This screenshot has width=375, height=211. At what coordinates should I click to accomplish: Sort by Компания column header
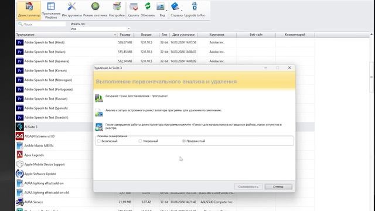pyautogui.click(x=217, y=35)
